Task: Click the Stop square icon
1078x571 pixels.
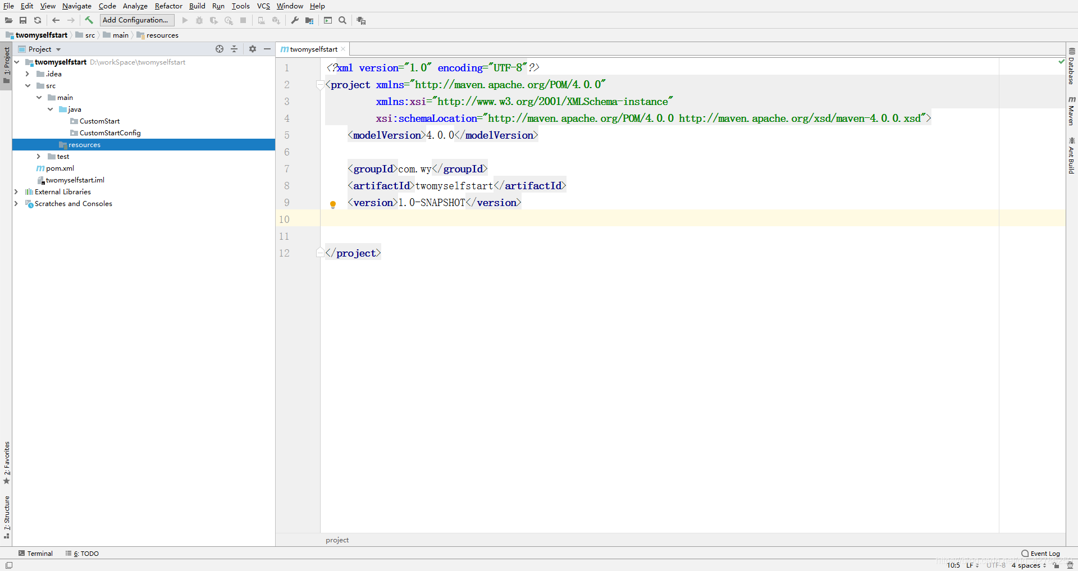Action: (243, 20)
